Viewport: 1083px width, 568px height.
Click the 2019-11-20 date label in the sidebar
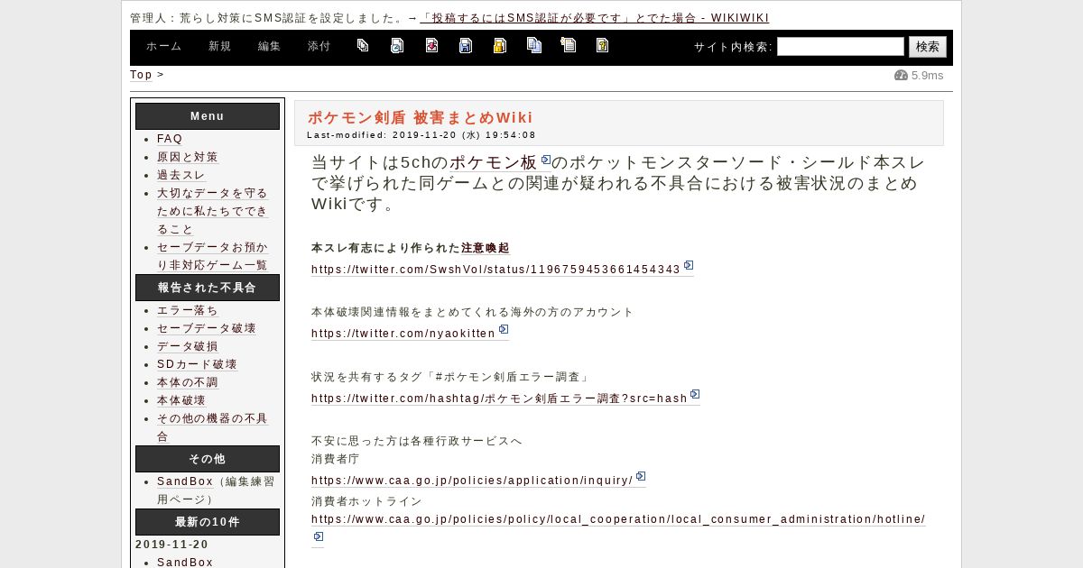(x=172, y=545)
